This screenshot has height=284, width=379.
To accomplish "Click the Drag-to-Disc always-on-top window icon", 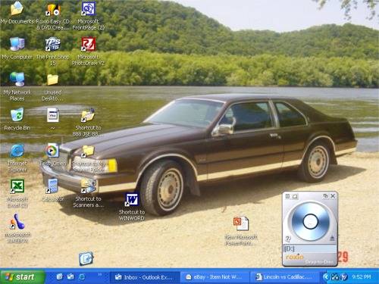I will coord(325,196).
